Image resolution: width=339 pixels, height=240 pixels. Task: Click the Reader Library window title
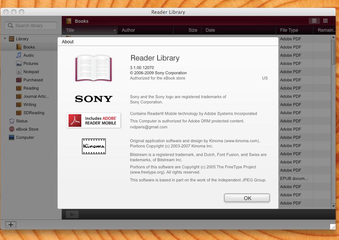tap(168, 12)
